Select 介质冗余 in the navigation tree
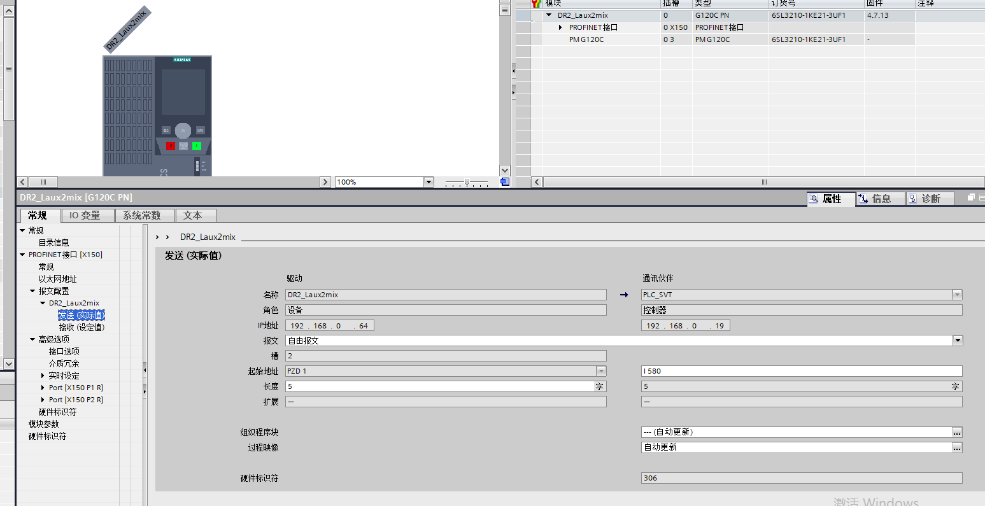Viewport: 985px width, 506px height. (x=64, y=363)
